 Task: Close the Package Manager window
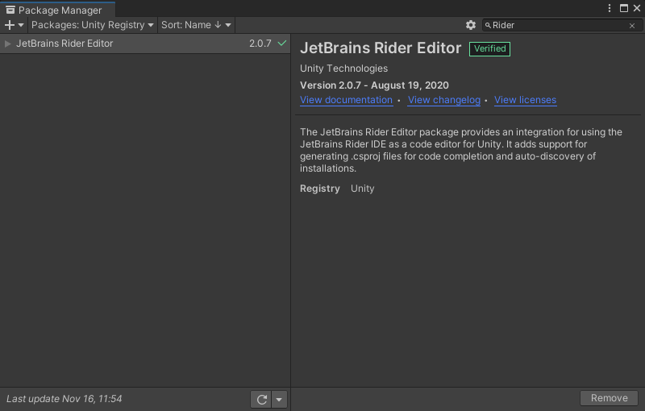pyautogui.click(x=637, y=8)
